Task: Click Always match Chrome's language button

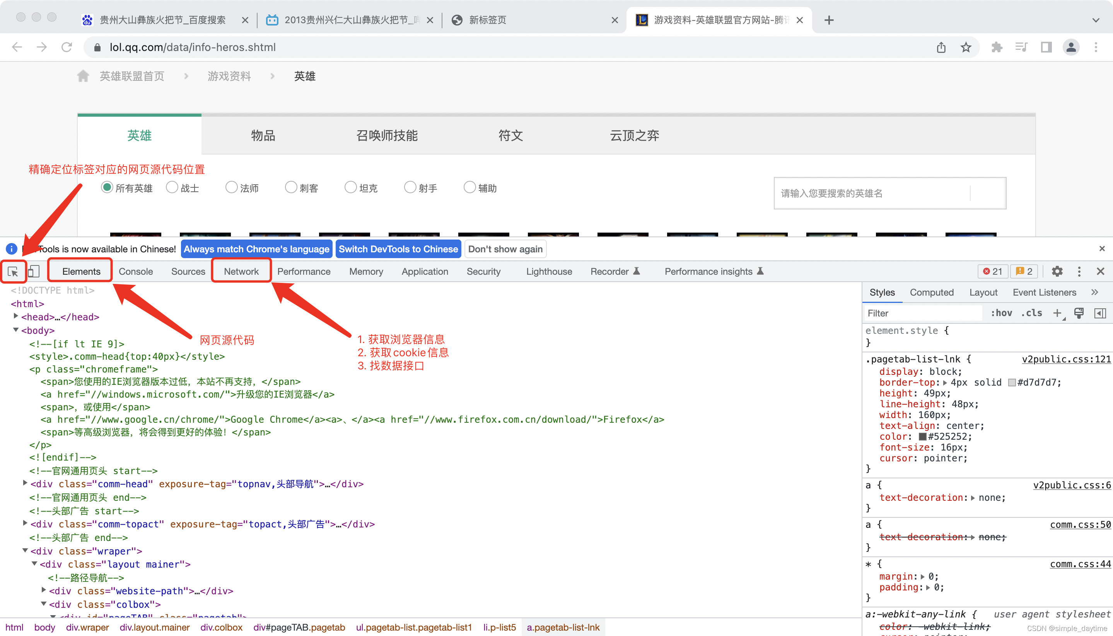Action: point(255,249)
